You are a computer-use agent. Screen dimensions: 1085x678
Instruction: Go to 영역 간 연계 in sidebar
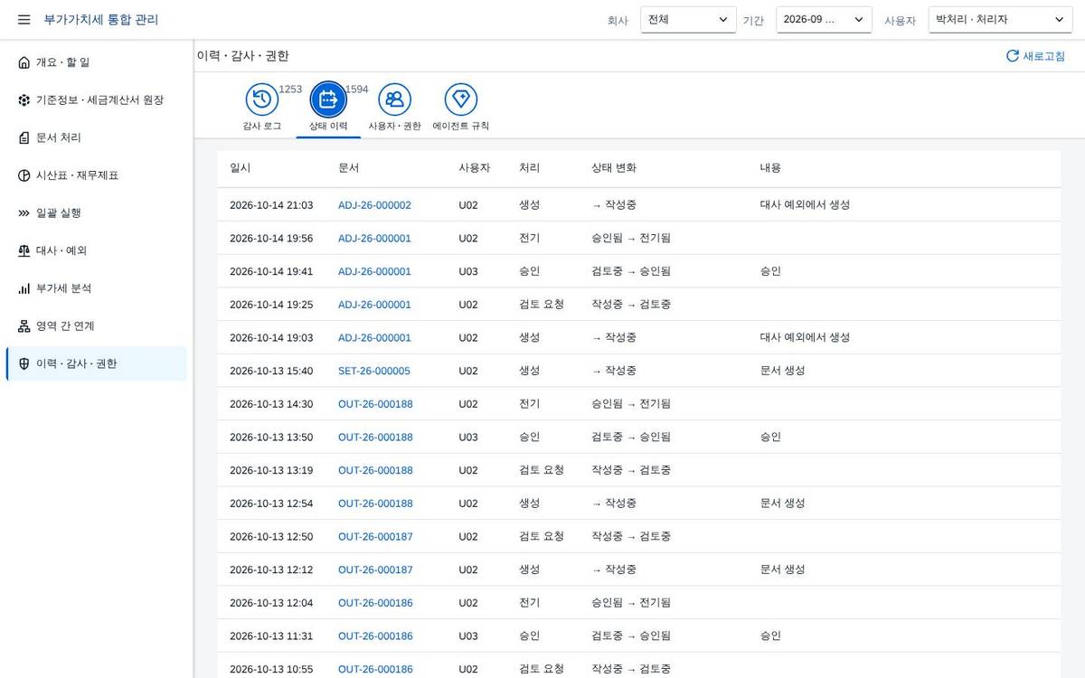[x=96, y=326]
